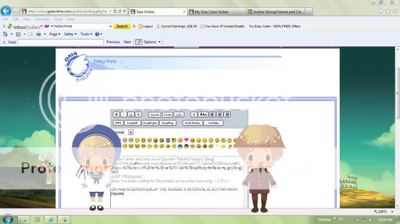Click Find bar Previous button
This screenshot has height=224, width=400.
click(x=113, y=42)
